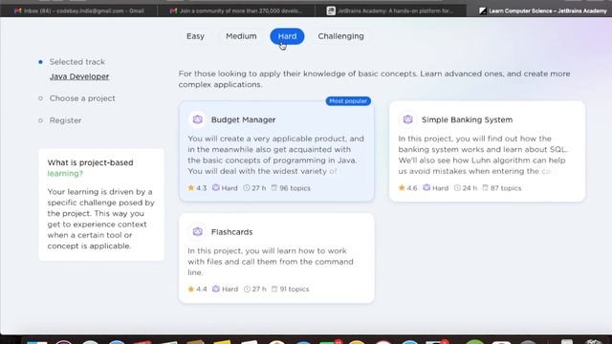Click the 'What is project-based learning?' heading
The height and width of the screenshot is (344, 612).
(x=90, y=168)
